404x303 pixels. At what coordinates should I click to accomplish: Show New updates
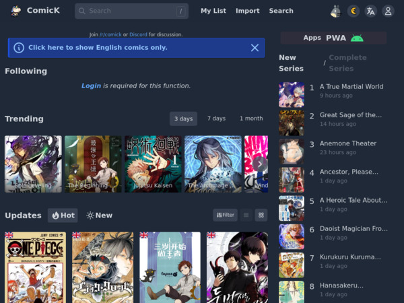(x=99, y=215)
